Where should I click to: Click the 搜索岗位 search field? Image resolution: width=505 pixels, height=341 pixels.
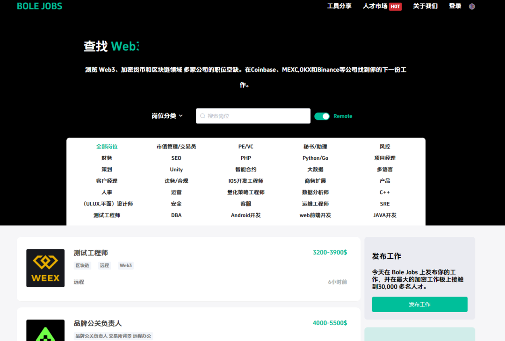(x=253, y=116)
